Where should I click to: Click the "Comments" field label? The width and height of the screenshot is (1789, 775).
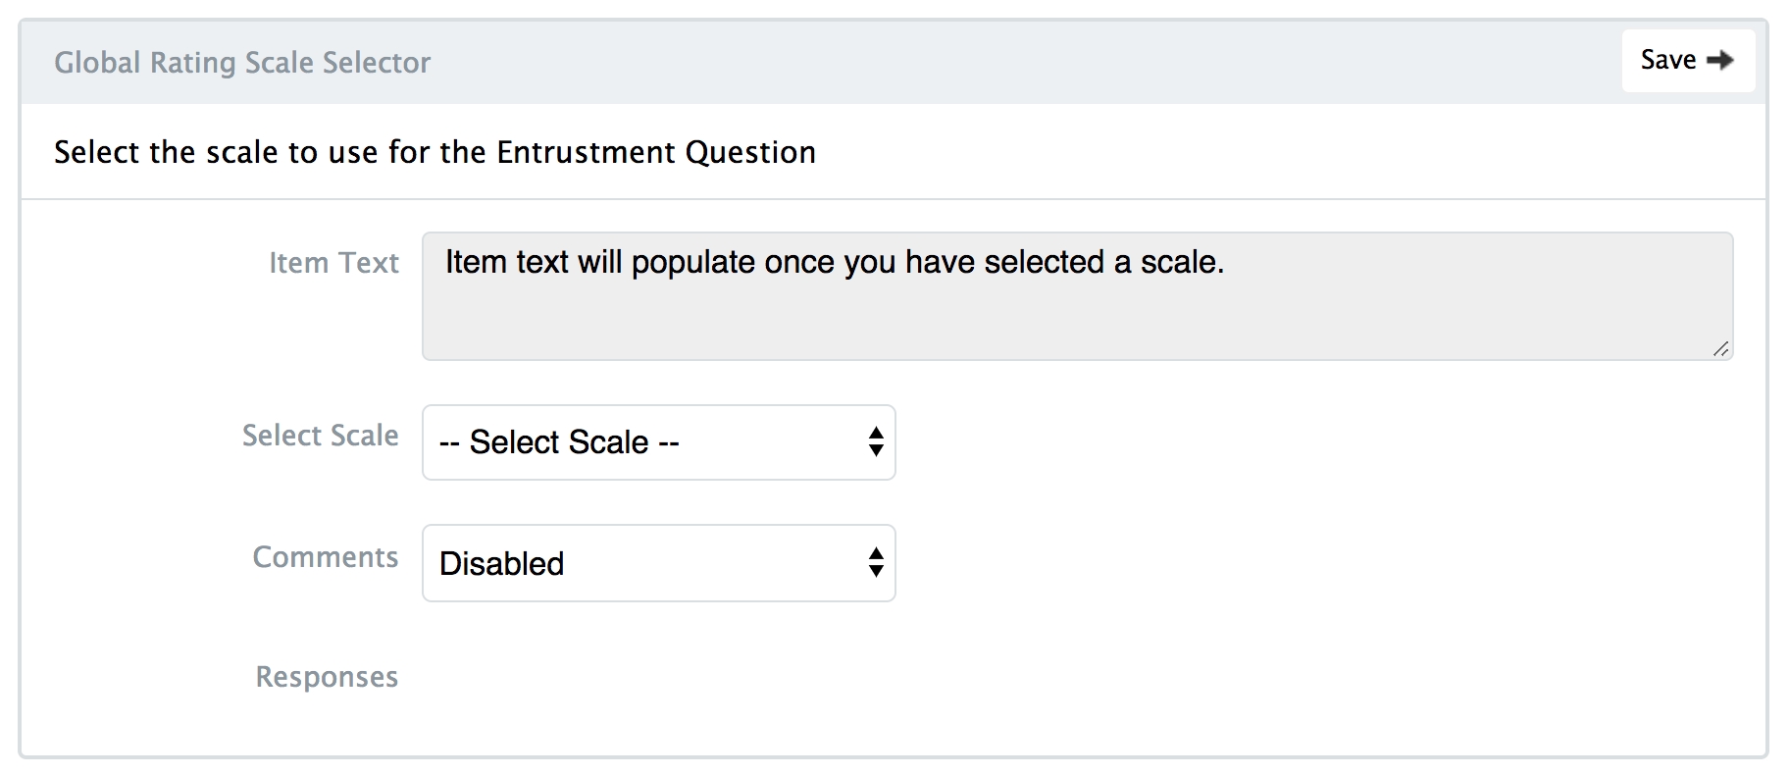coord(325,557)
